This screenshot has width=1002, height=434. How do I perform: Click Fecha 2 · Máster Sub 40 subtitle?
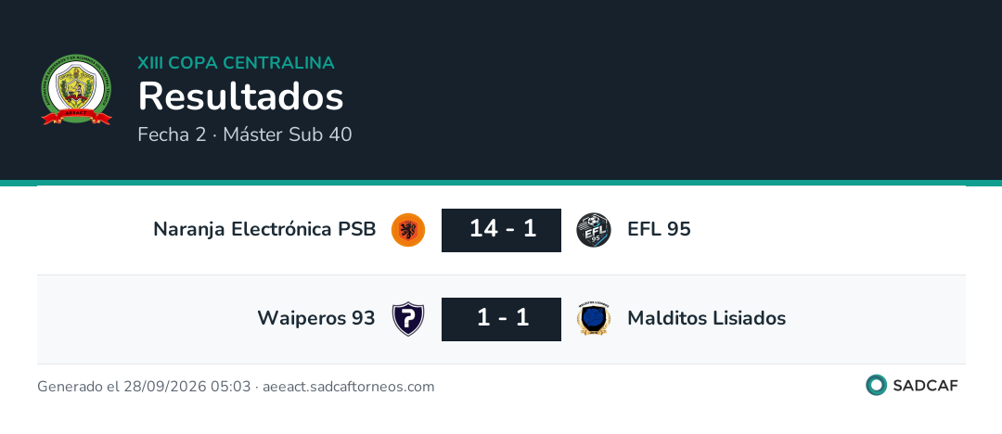click(x=245, y=134)
